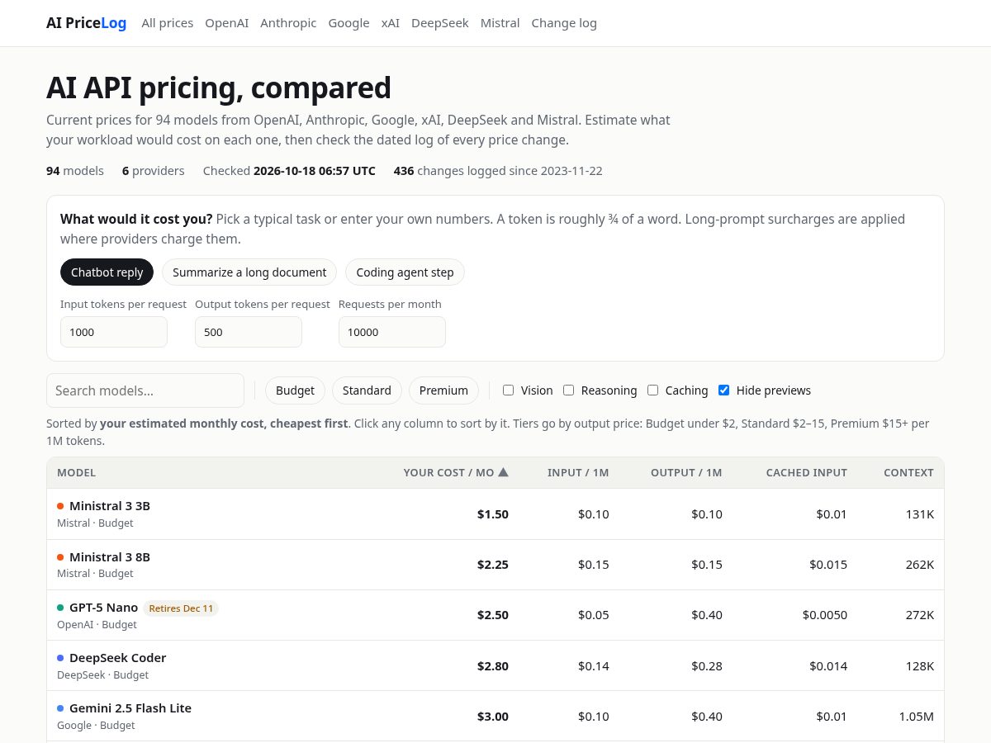Click the ascending sort arrow icon
Screen dimensions: 991x743
tap(504, 472)
